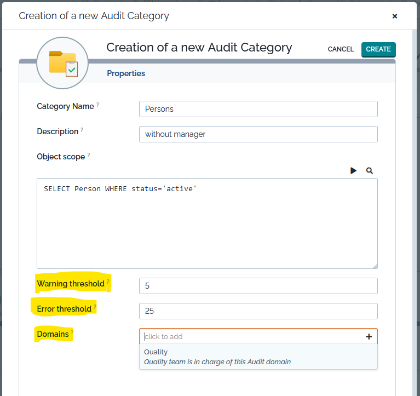Image resolution: width=420 pixels, height=396 pixels.
Task: Click the run query play icon
Action: point(353,171)
